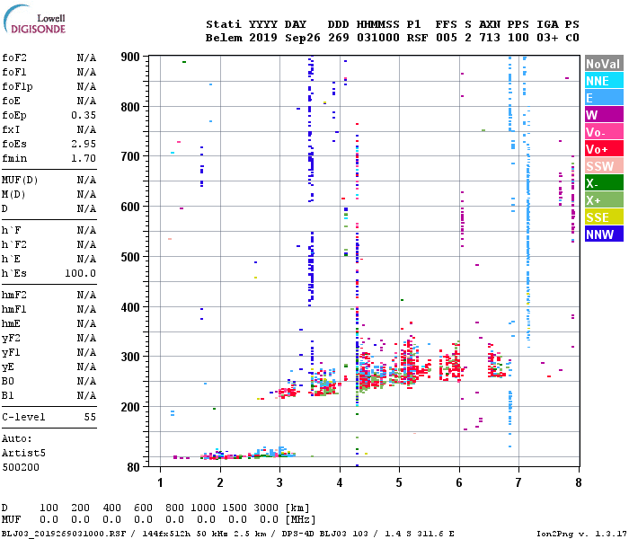The height and width of the screenshot is (539, 629).
Task: Select the NNW legend swatch
Action: click(x=604, y=234)
